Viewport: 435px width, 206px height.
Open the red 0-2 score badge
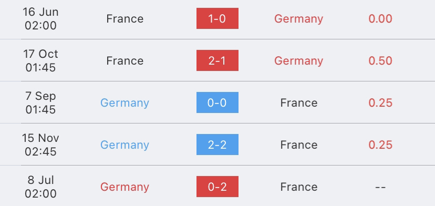coord(217,187)
